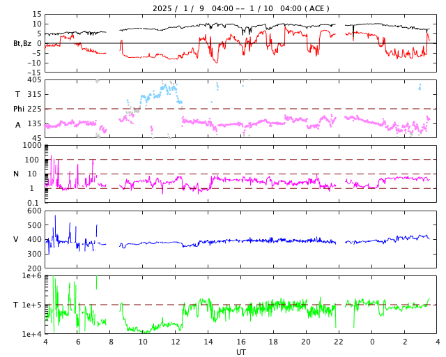Click the '600' velocity tick label
Screen dimensions: 446x357
pyautogui.click(x=34, y=211)
